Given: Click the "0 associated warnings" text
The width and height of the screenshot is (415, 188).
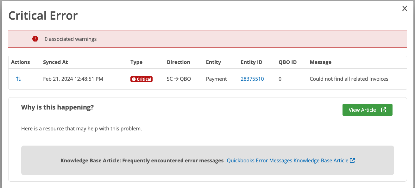Looking at the screenshot, I should (x=71, y=39).
